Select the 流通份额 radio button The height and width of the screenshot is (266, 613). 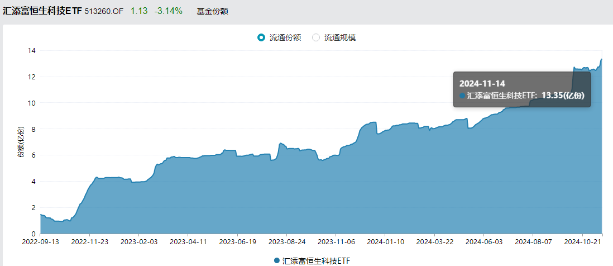(261, 37)
